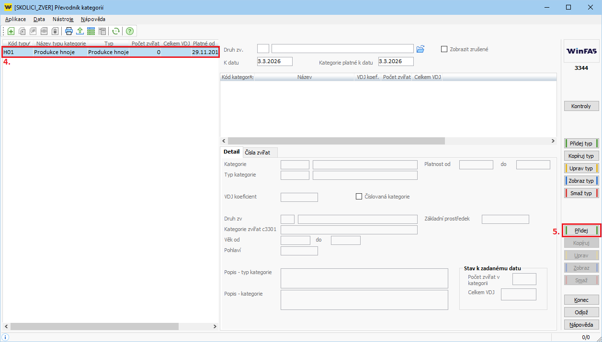
Task: Toggle the Číslovaná kategorie checkbox
Action: coord(359,197)
